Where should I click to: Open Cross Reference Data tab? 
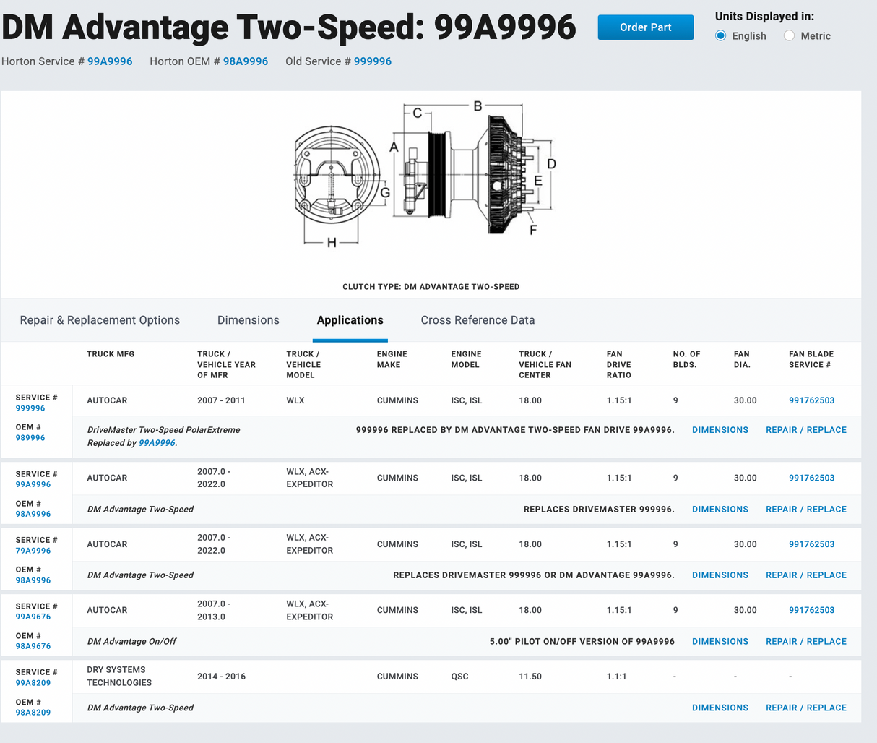[478, 320]
